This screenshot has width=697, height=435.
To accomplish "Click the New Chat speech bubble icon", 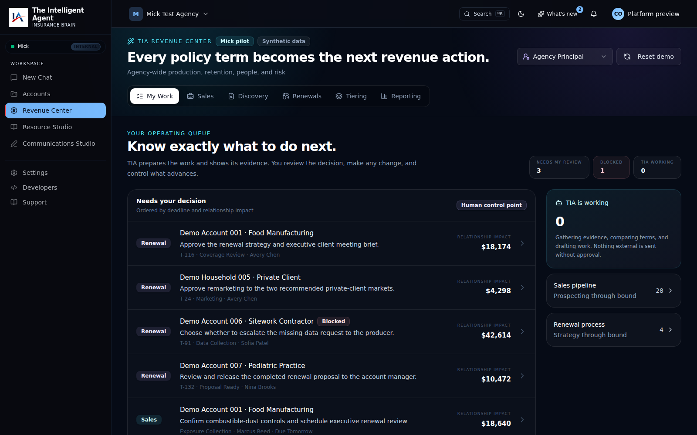I will pos(14,77).
